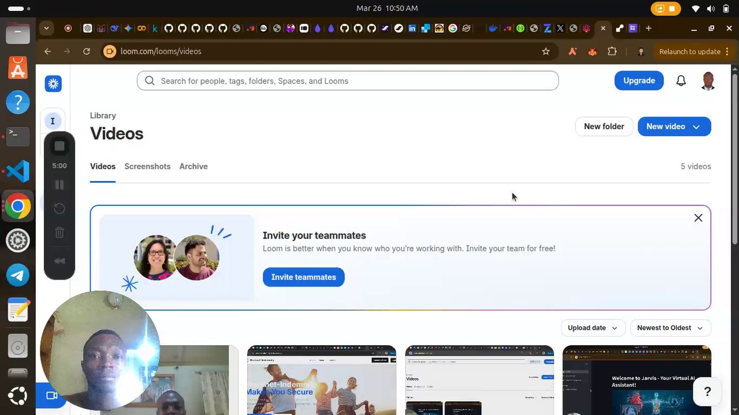Expand the Newest to Oldest dropdown

coord(670,328)
